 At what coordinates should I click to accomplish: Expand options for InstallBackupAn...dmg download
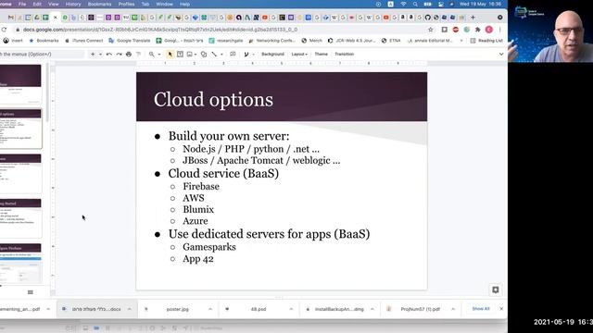(372, 309)
